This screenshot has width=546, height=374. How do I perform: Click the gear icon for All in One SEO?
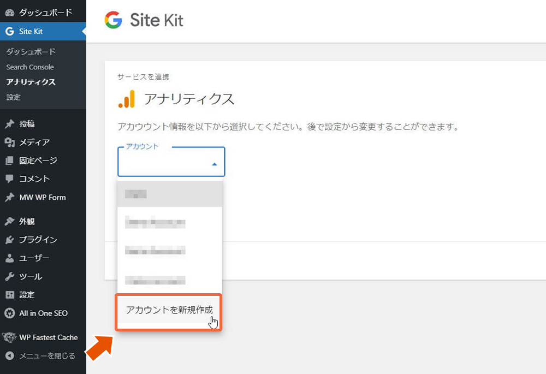(x=10, y=313)
